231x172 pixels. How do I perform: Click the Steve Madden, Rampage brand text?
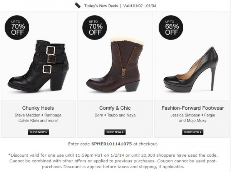coord(38,115)
